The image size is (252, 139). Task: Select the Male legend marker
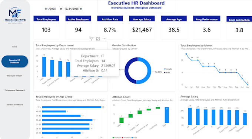(165, 73)
